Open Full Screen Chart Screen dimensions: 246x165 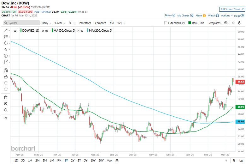click(232, 9)
